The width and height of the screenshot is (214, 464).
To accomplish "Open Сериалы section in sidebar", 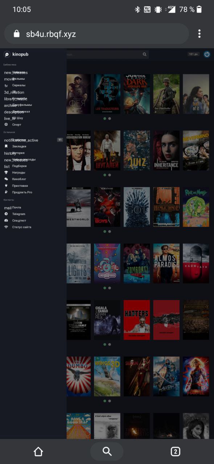I will (x=19, y=85).
